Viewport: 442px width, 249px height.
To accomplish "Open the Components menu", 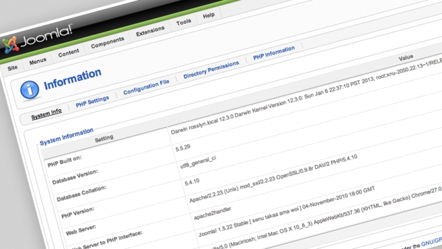I will pyautogui.click(x=108, y=42).
